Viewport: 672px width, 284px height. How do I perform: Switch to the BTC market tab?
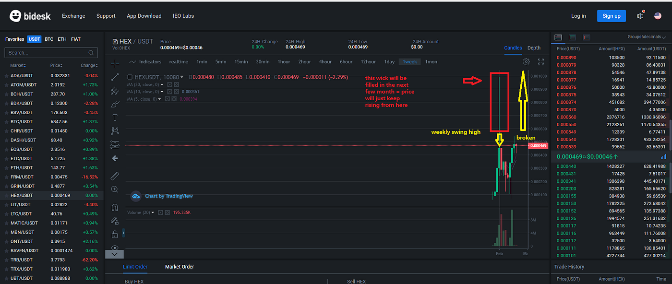pyautogui.click(x=49, y=39)
